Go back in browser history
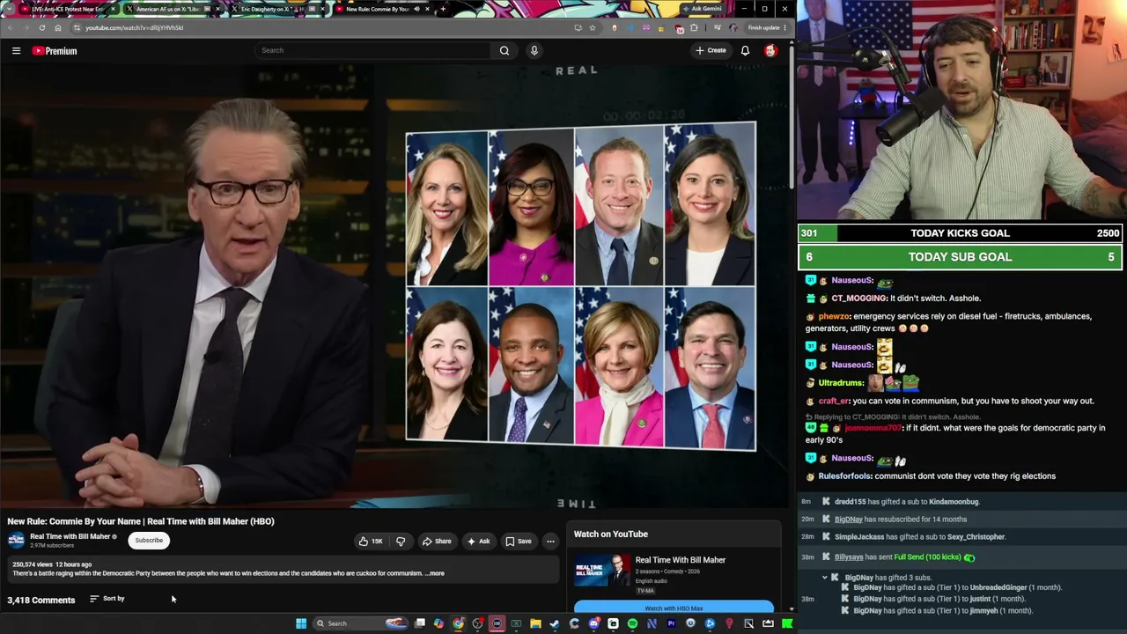The width and height of the screenshot is (1127, 634). pos(10,27)
